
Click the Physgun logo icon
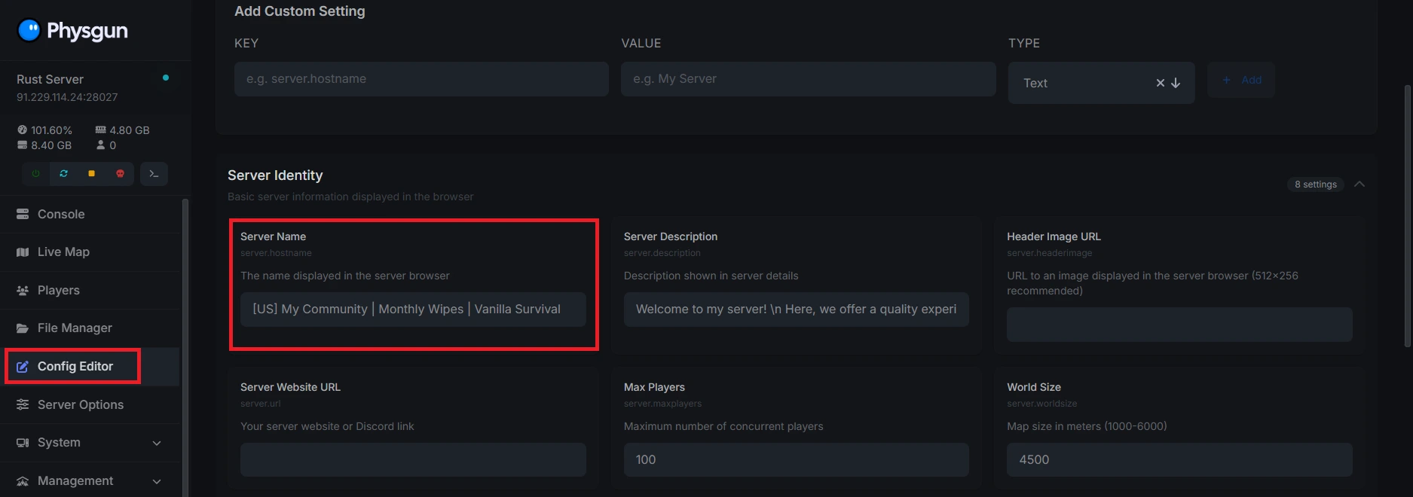pos(29,30)
